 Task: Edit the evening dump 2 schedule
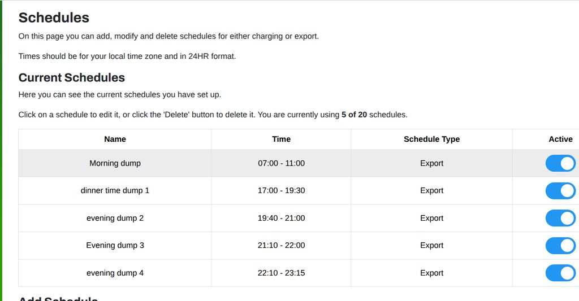[115, 218]
